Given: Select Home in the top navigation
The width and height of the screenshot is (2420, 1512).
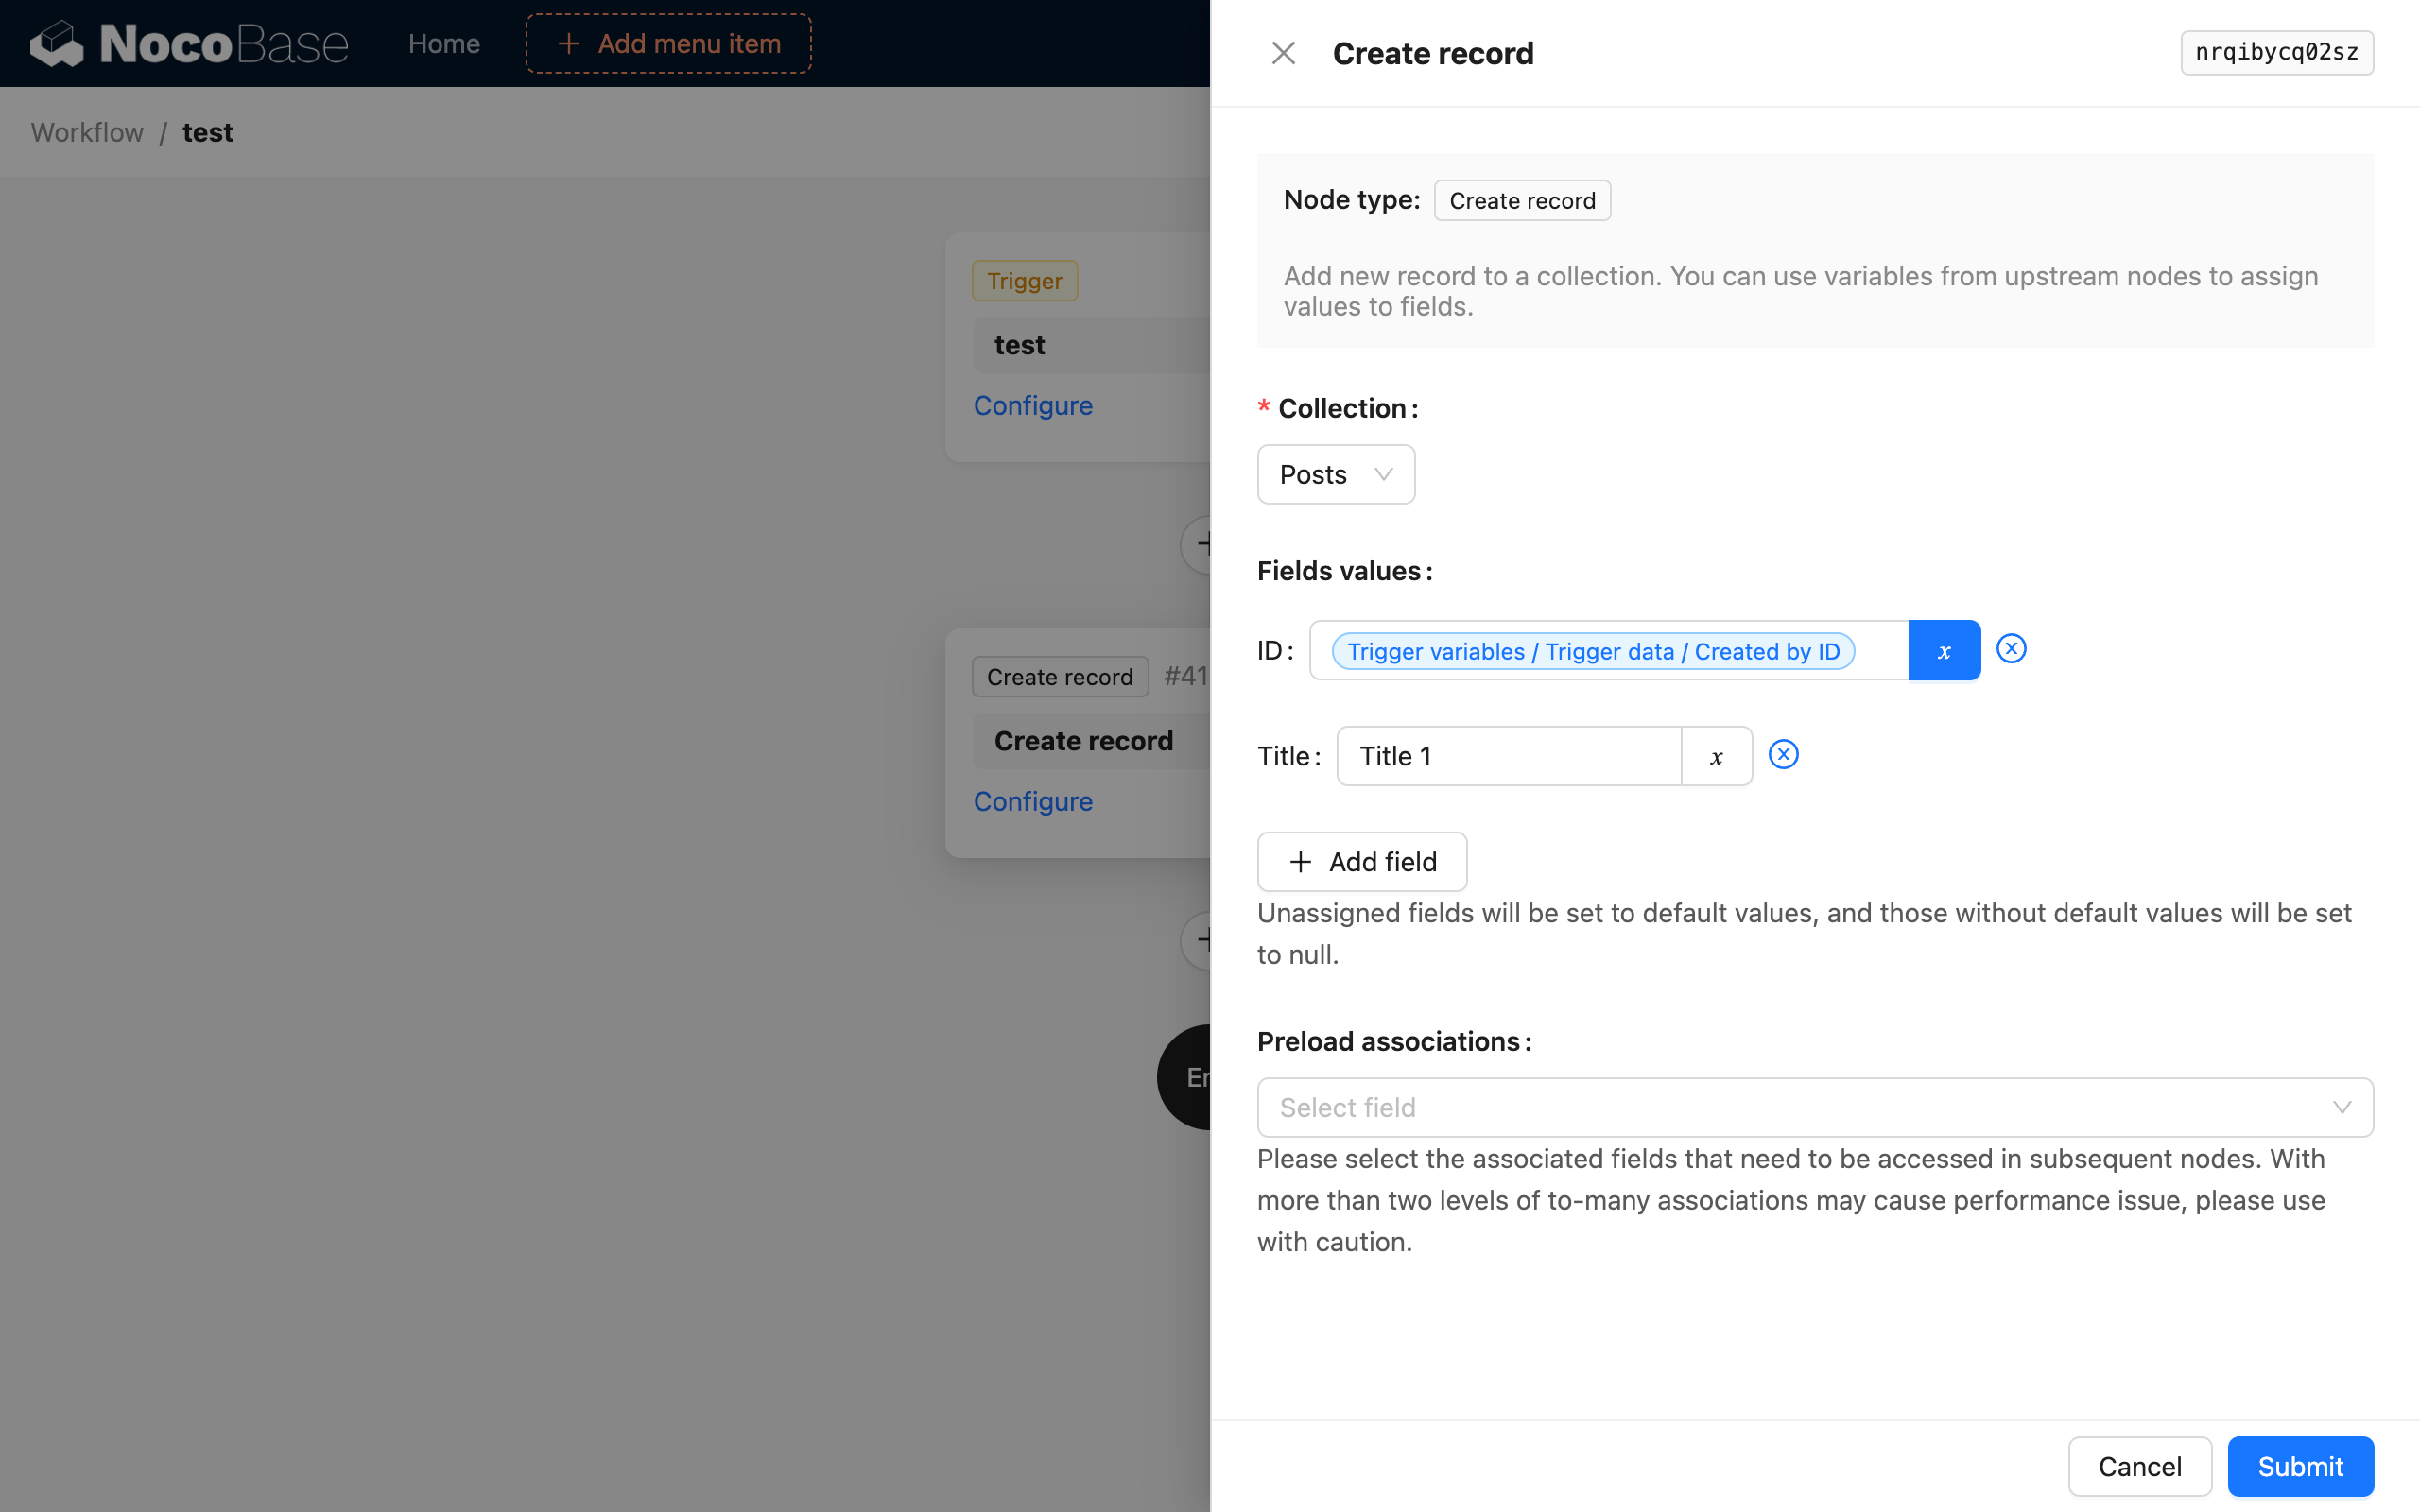Looking at the screenshot, I should (x=444, y=43).
